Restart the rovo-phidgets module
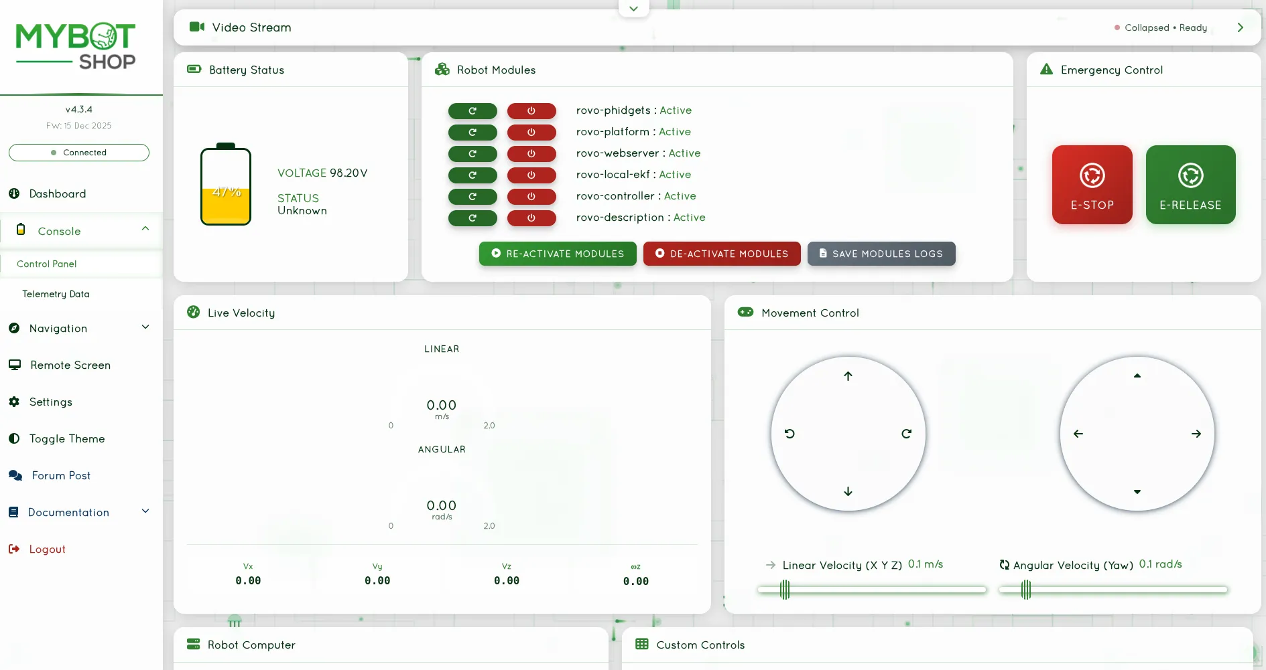This screenshot has height=670, width=1266. coord(472,111)
